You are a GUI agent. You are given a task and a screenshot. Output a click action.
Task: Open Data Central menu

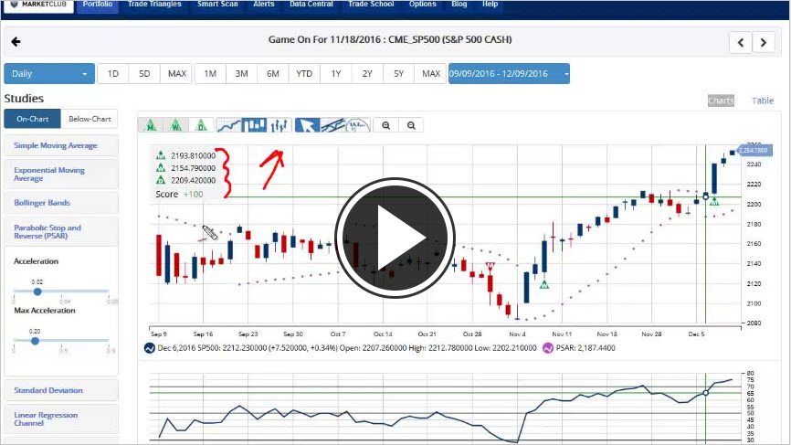(311, 5)
